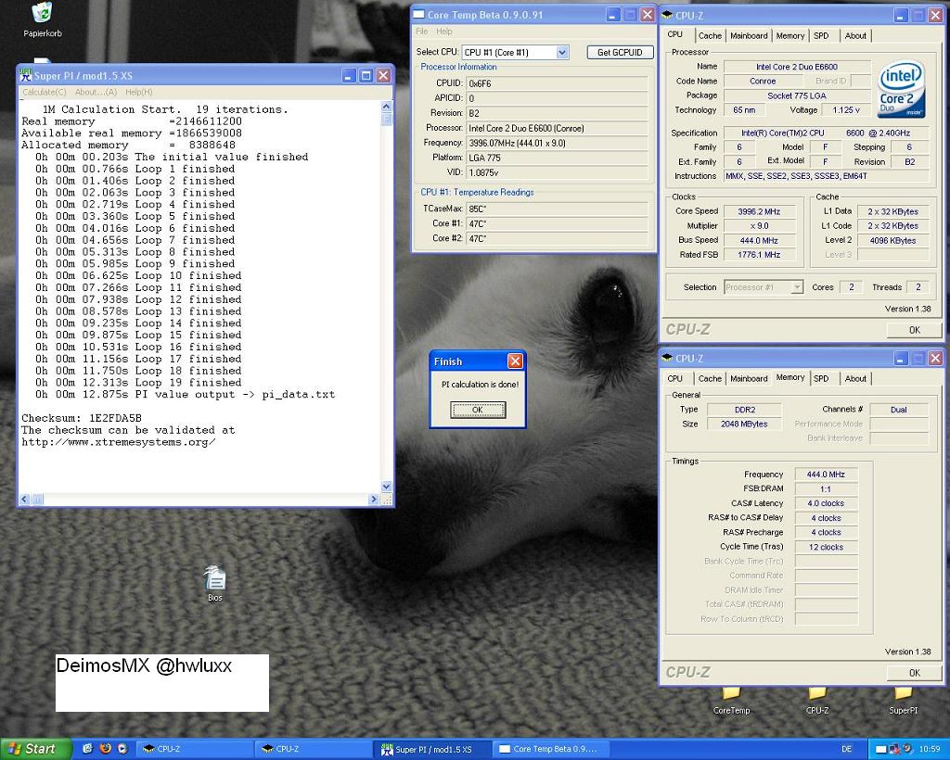Click the upper CPU-Z window title icon
Screen dimensions: 950x760
(667, 15)
